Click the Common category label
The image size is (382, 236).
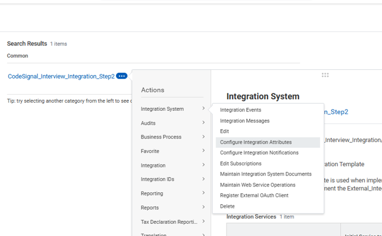click(17, 56)
